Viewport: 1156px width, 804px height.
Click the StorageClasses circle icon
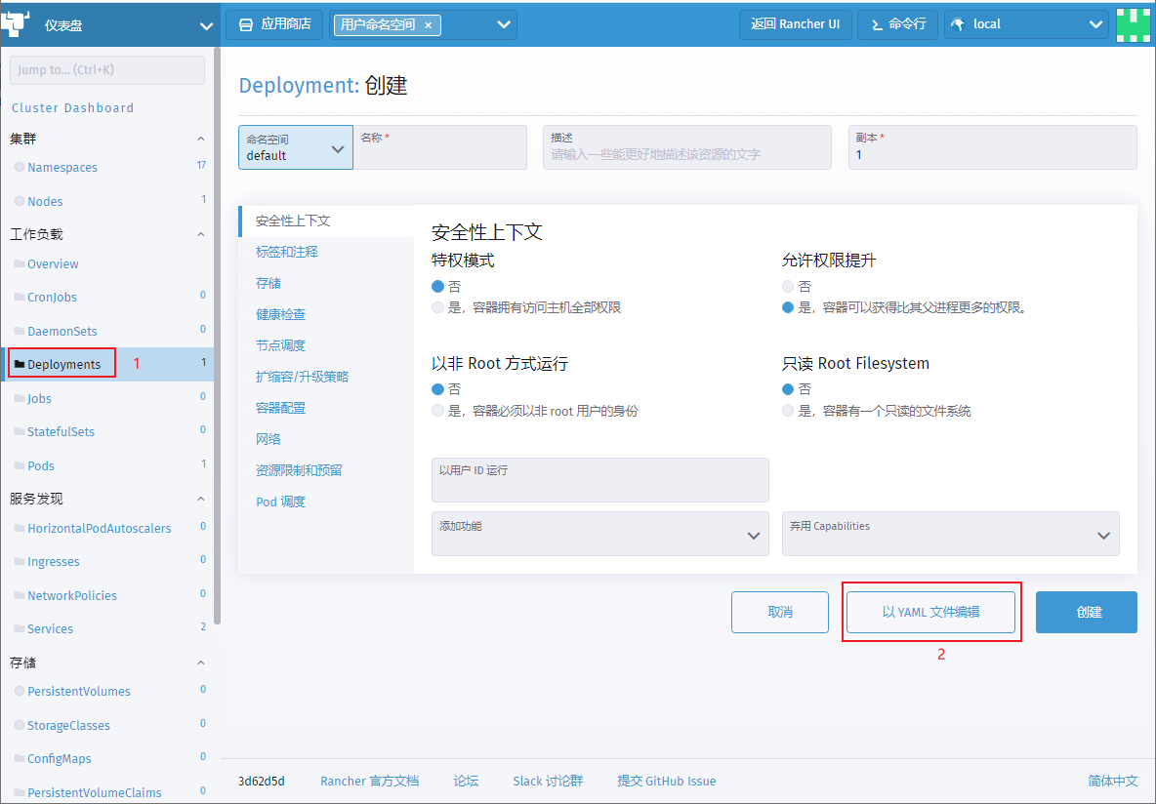[x=20, y=724]
